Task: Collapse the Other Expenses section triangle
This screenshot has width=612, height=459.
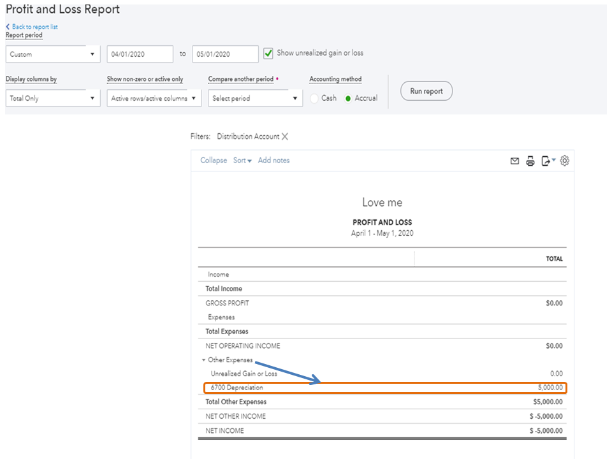Action: (203, 360)
